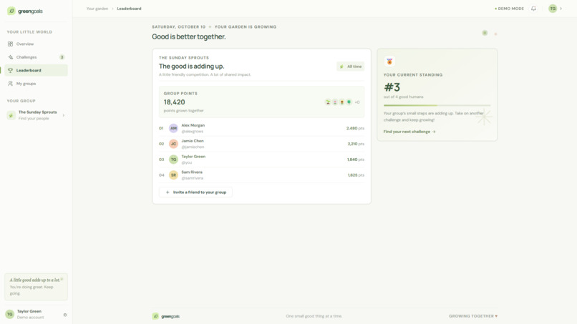Click the settings gear beside Demo account

(65, 315)
